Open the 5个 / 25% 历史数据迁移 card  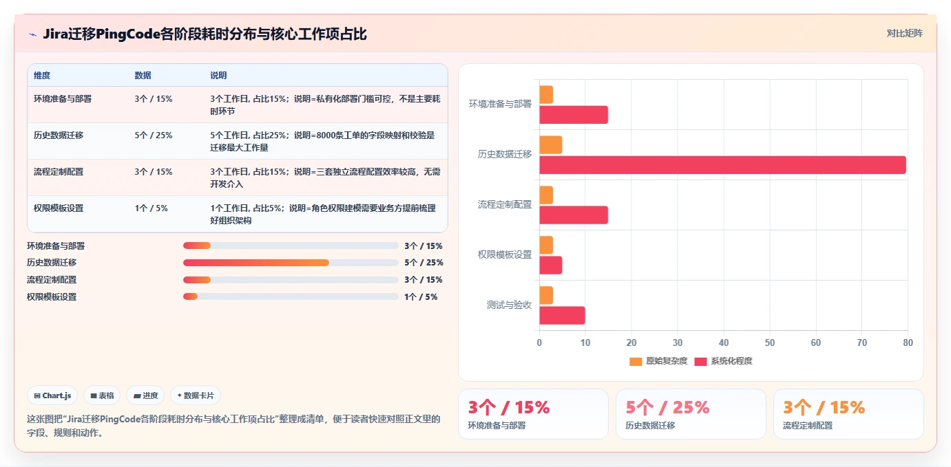[691, 414]
